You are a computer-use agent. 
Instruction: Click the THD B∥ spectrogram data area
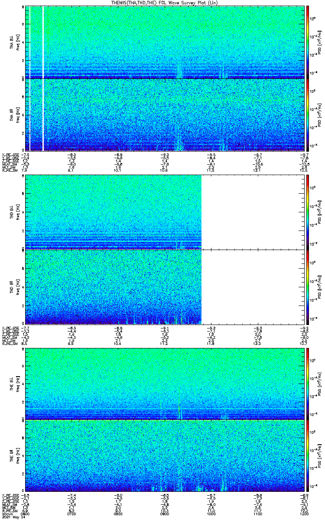click(114, 286)
